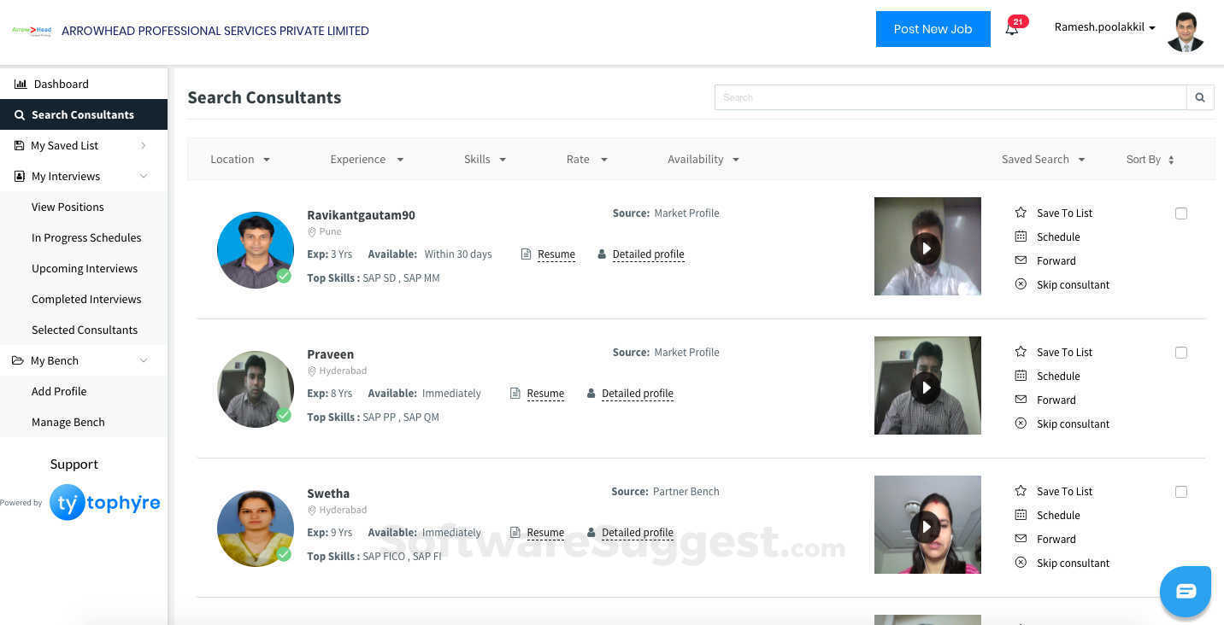Play Praveen's video introduction
Image resolution: width=1224 pixels, height=625 pixels.
(x=926, y=388)
